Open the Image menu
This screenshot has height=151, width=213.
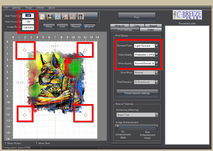click(x=29, y=8)
